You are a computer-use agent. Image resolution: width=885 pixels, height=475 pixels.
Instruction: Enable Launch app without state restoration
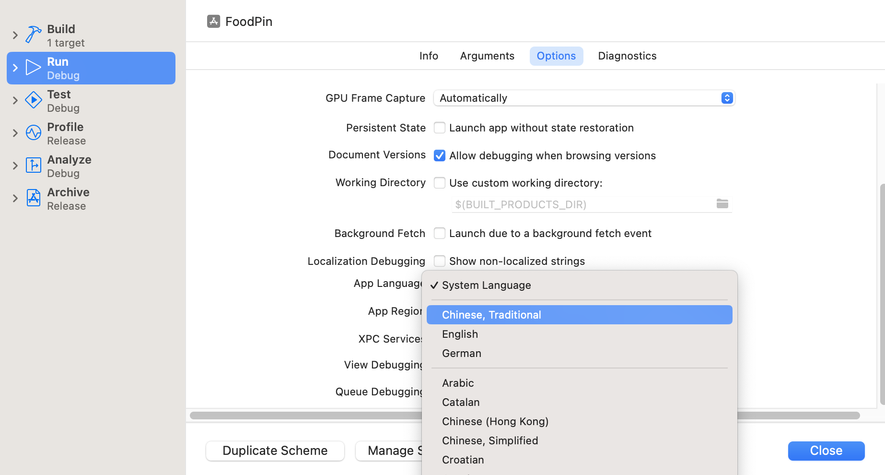439,128
